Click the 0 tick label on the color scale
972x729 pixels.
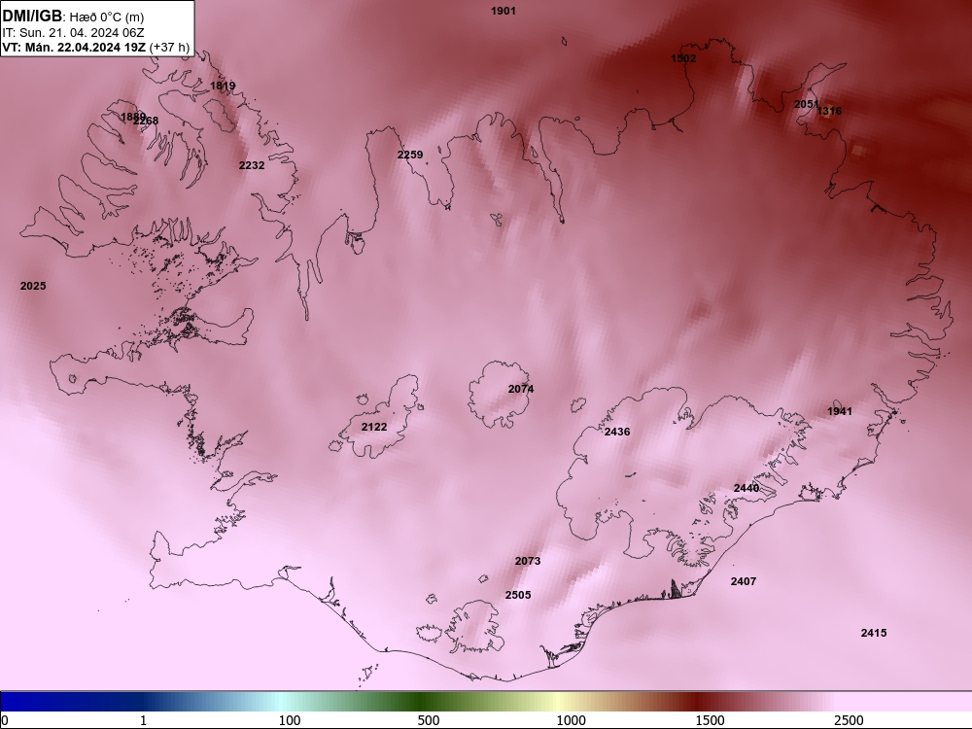coord(6,720)
